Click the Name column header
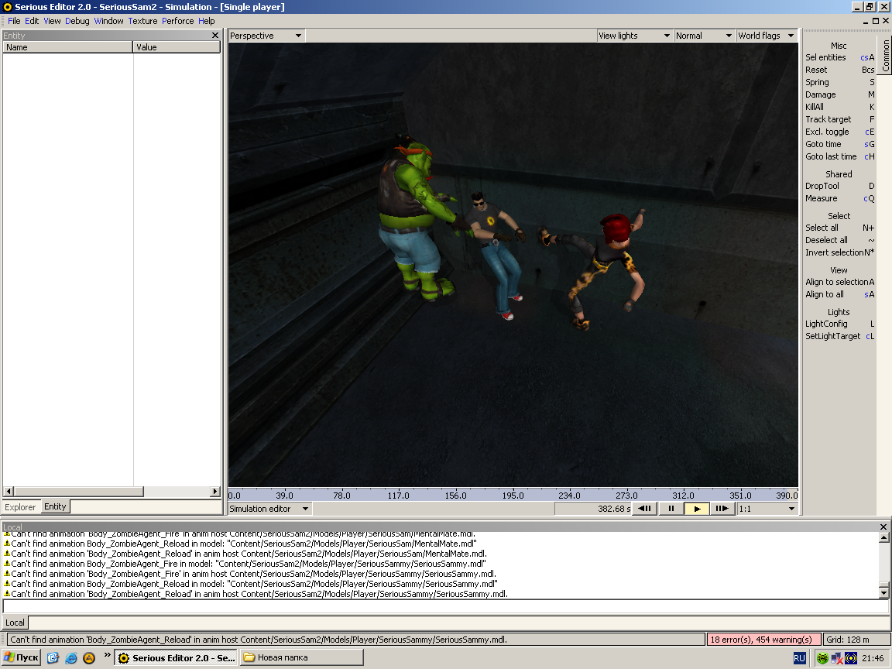Viewport: 892px width, 669px height. click(x=67, y=47)
